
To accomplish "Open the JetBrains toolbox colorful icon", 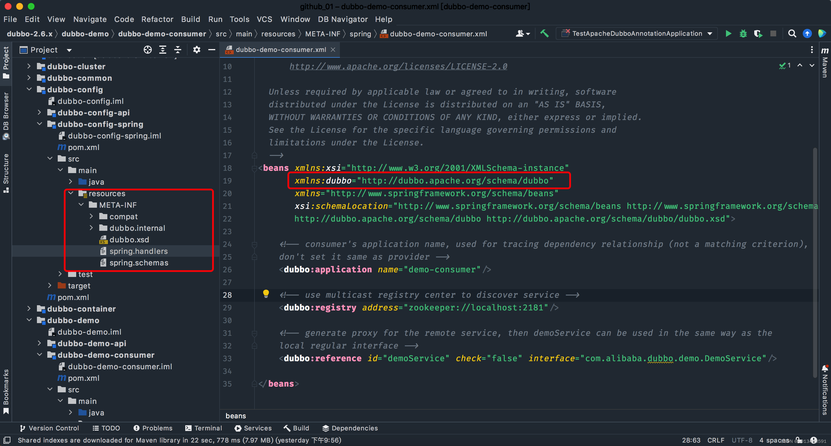I will (x=822, y=33).
